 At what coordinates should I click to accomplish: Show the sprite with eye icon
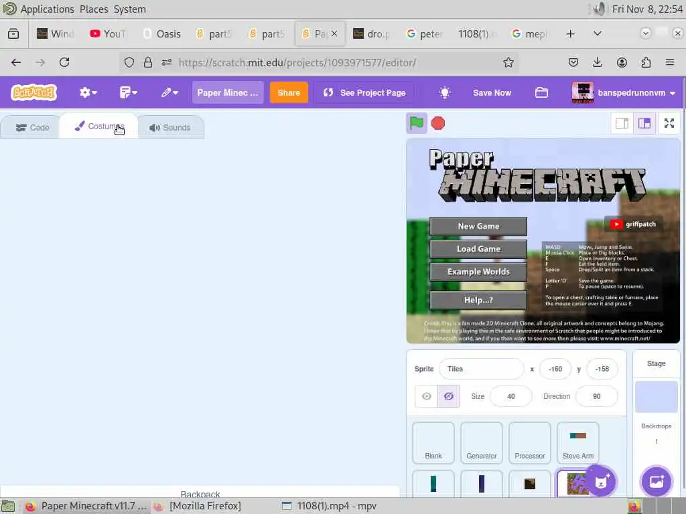426,396
